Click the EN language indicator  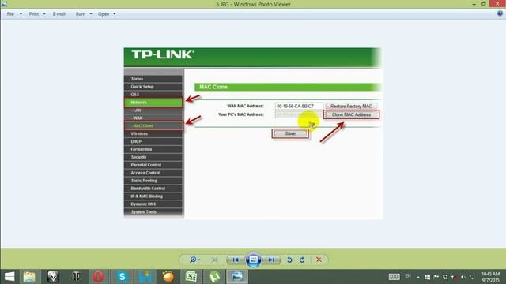(x=408, y=276)
